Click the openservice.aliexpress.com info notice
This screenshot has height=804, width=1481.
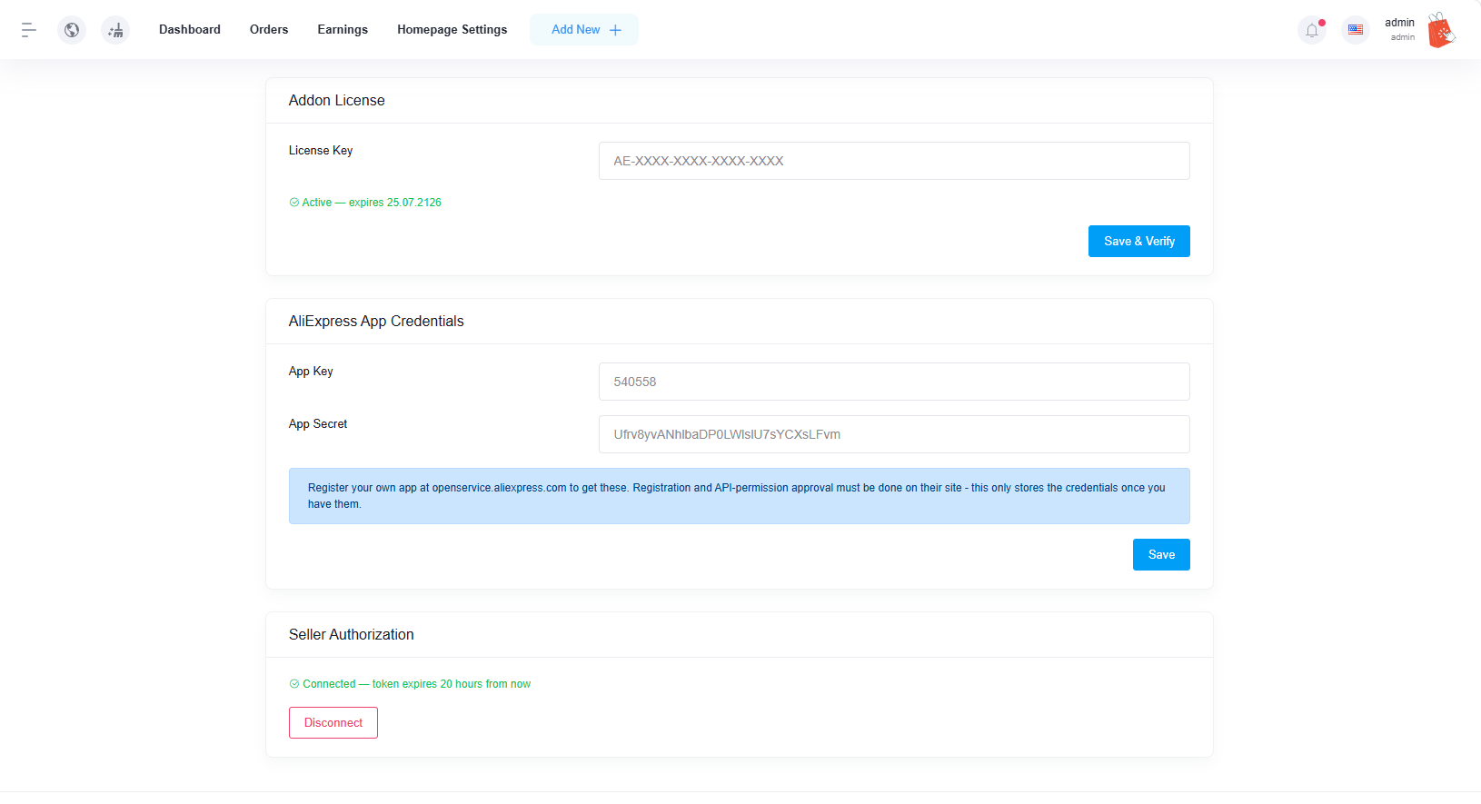(x=740, y=496)
